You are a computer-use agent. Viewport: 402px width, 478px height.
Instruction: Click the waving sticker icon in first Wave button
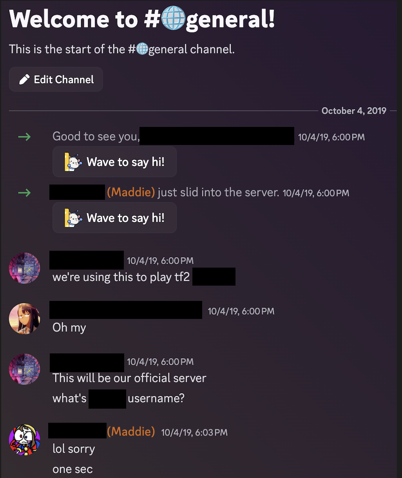point(73,162)
